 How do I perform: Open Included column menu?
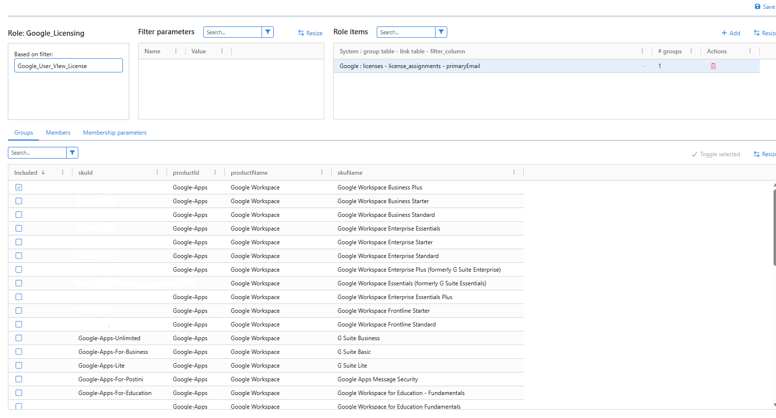[x=63, y=172]
